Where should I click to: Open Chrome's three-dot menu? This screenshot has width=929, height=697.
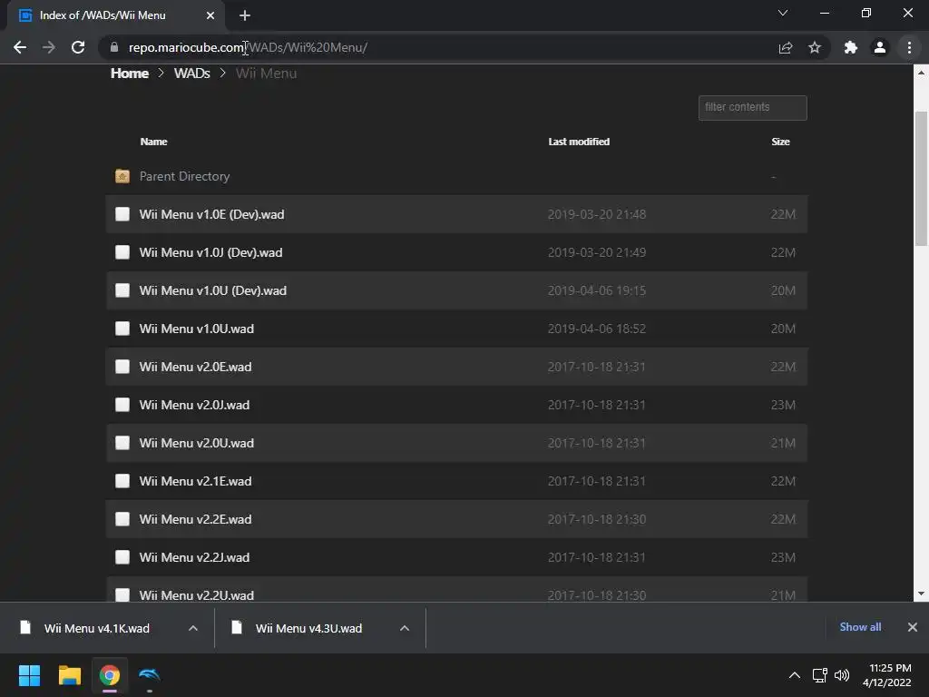909,47
